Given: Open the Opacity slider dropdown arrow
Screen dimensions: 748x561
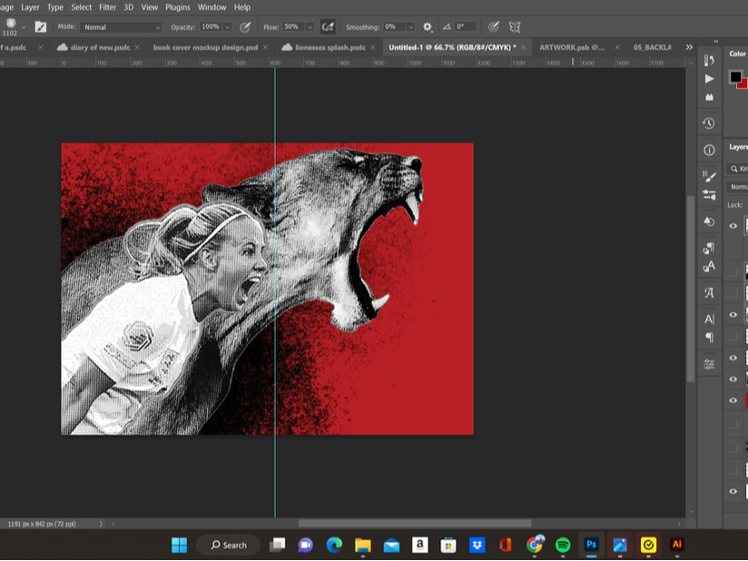Looking at the screenshot, I should pos(228,27).
